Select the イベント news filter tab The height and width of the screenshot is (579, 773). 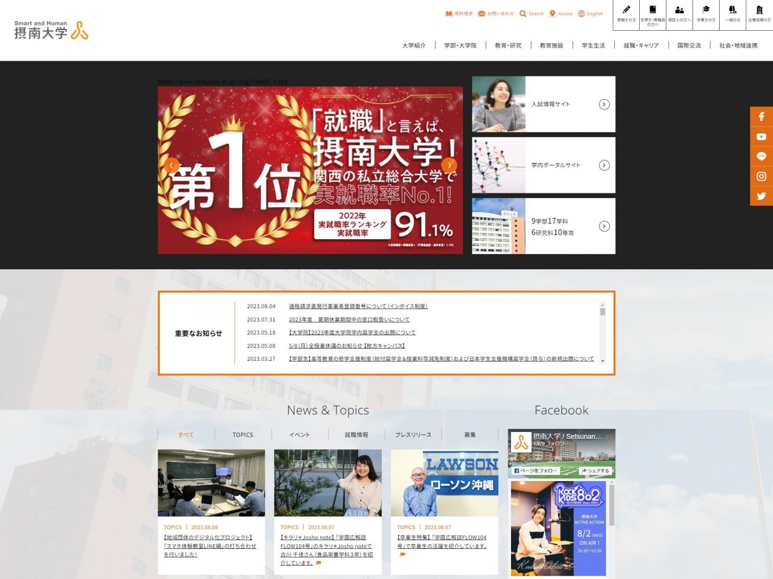[x=300, y=435]
